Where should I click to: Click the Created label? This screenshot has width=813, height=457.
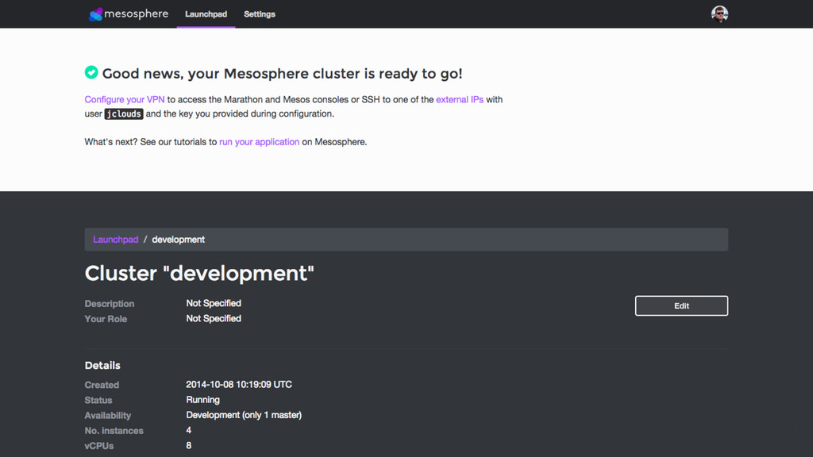pos(102,385)
